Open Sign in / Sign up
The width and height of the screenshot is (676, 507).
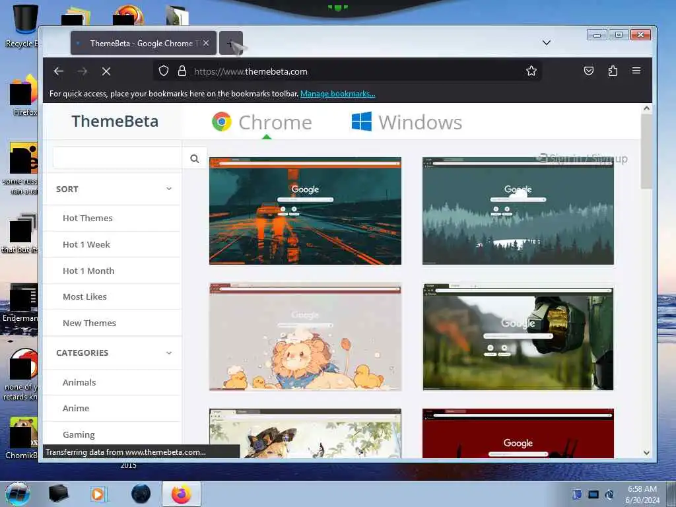click(x=583, y=158)
